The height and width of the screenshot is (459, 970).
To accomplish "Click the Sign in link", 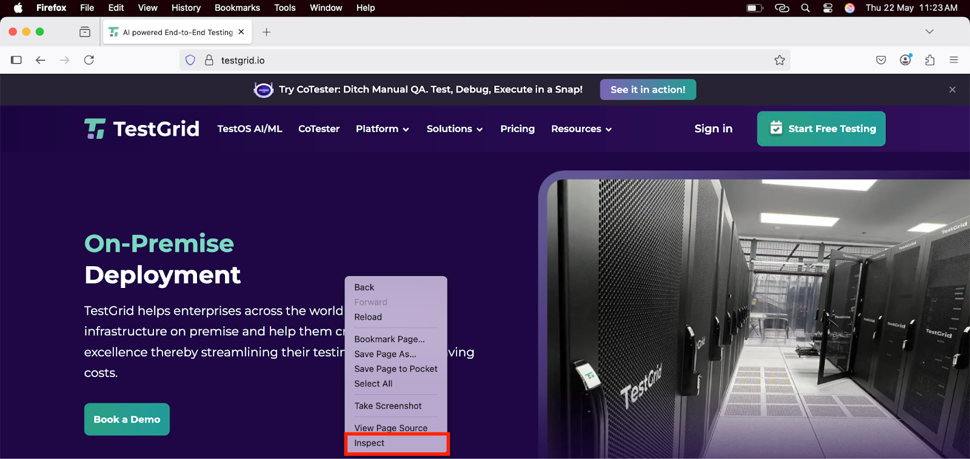I will click(x=714, y=129).
